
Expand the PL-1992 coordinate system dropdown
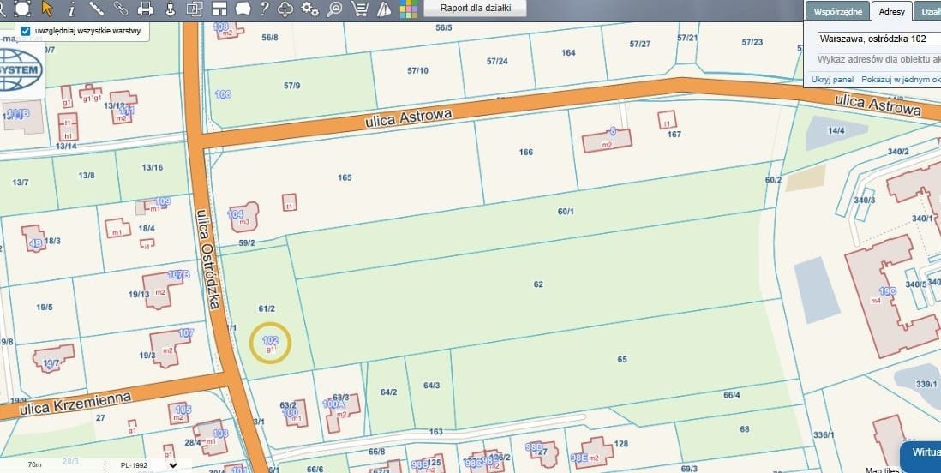(174, 465)
